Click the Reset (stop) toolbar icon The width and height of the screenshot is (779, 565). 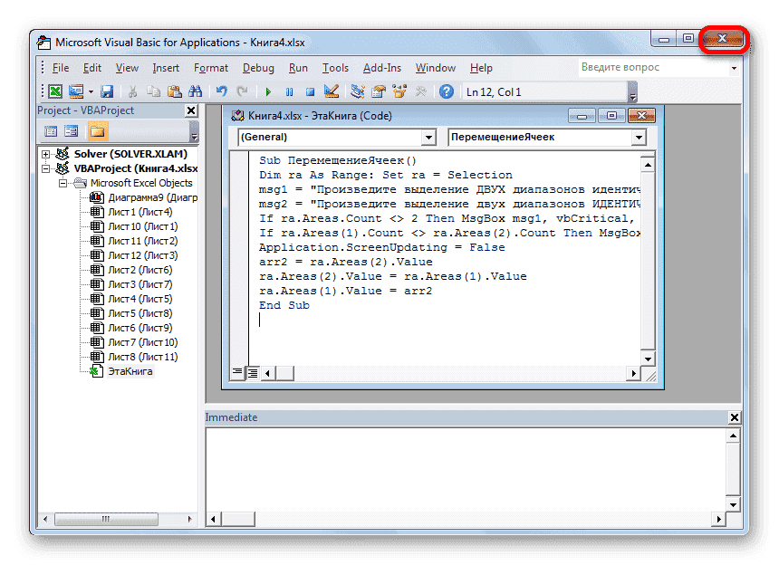click(310, 91)
